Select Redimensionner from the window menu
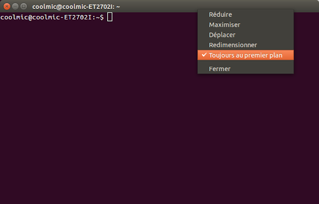319x204 pixels. click(x=246, y=45)
